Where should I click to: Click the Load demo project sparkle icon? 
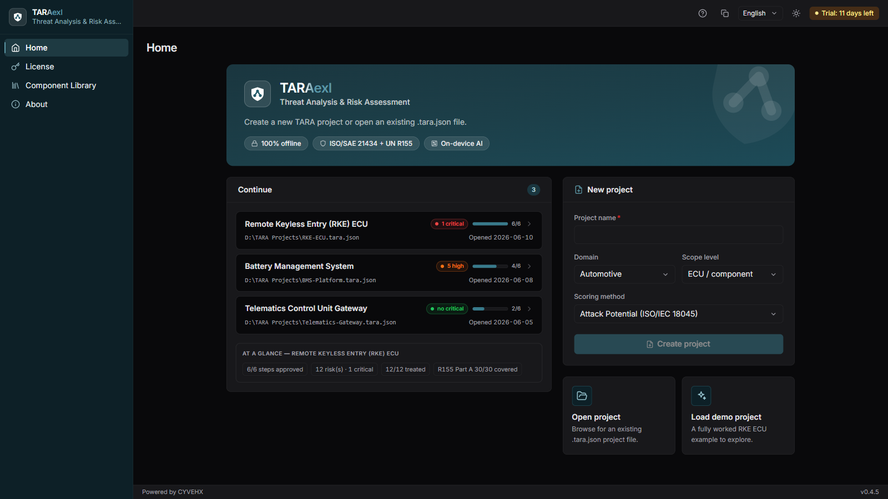click(701, 396)
